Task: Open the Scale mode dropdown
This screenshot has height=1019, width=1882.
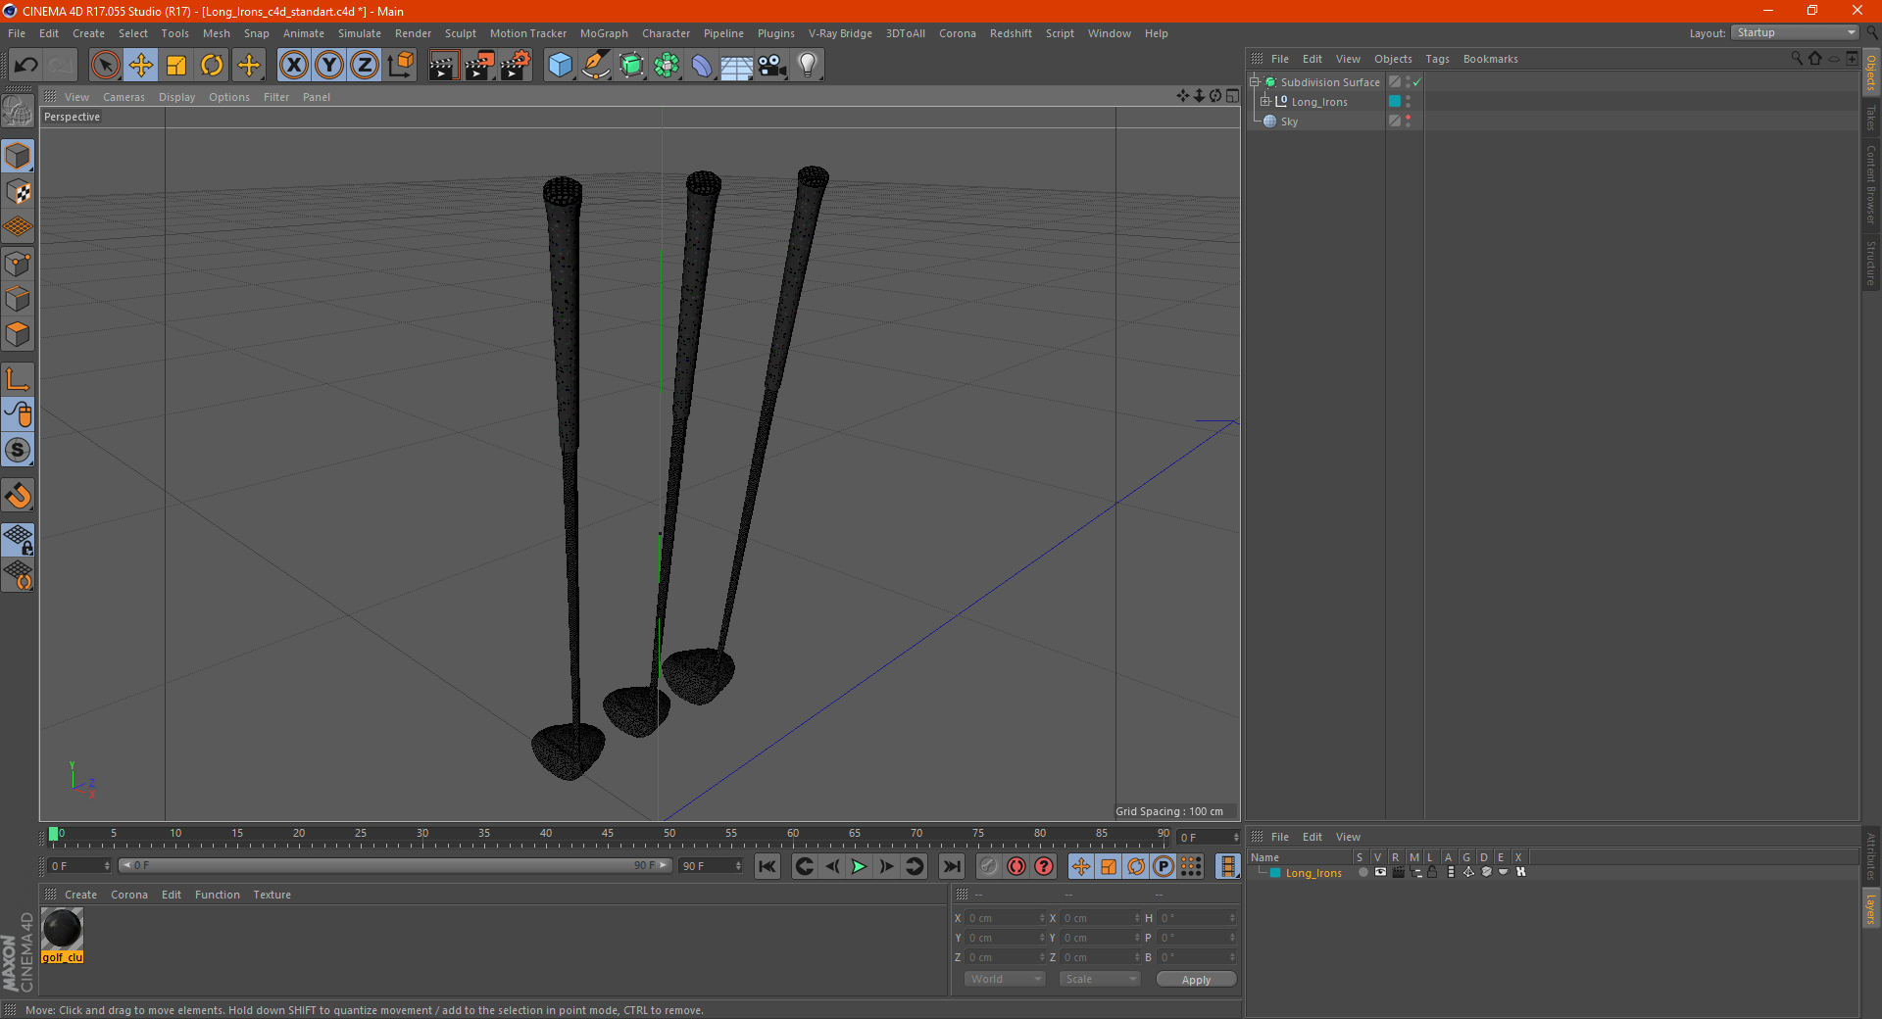Action: pos(1100,979)
